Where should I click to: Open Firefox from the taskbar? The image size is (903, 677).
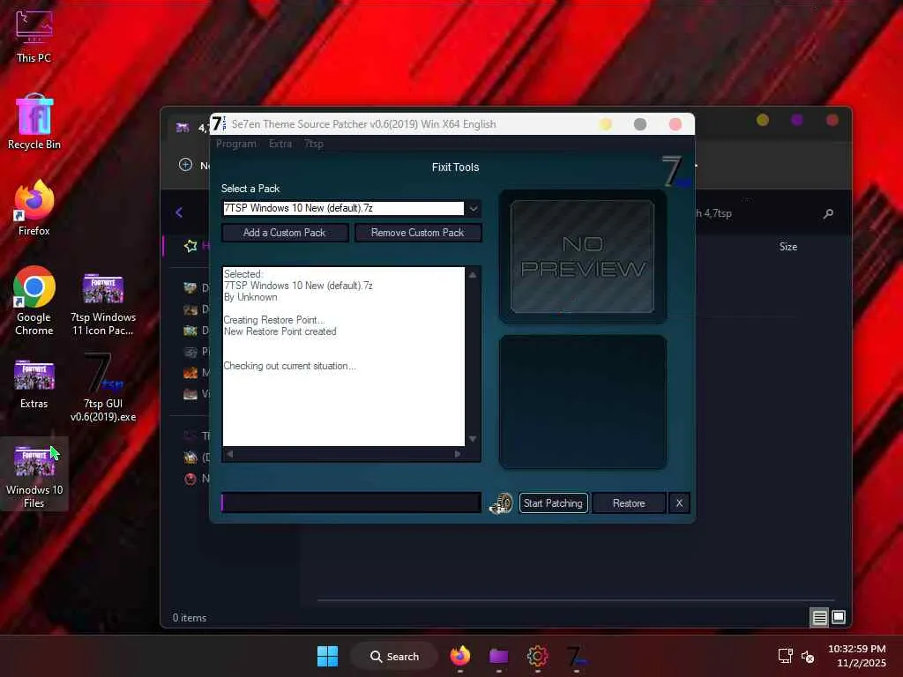coord(459,656)
